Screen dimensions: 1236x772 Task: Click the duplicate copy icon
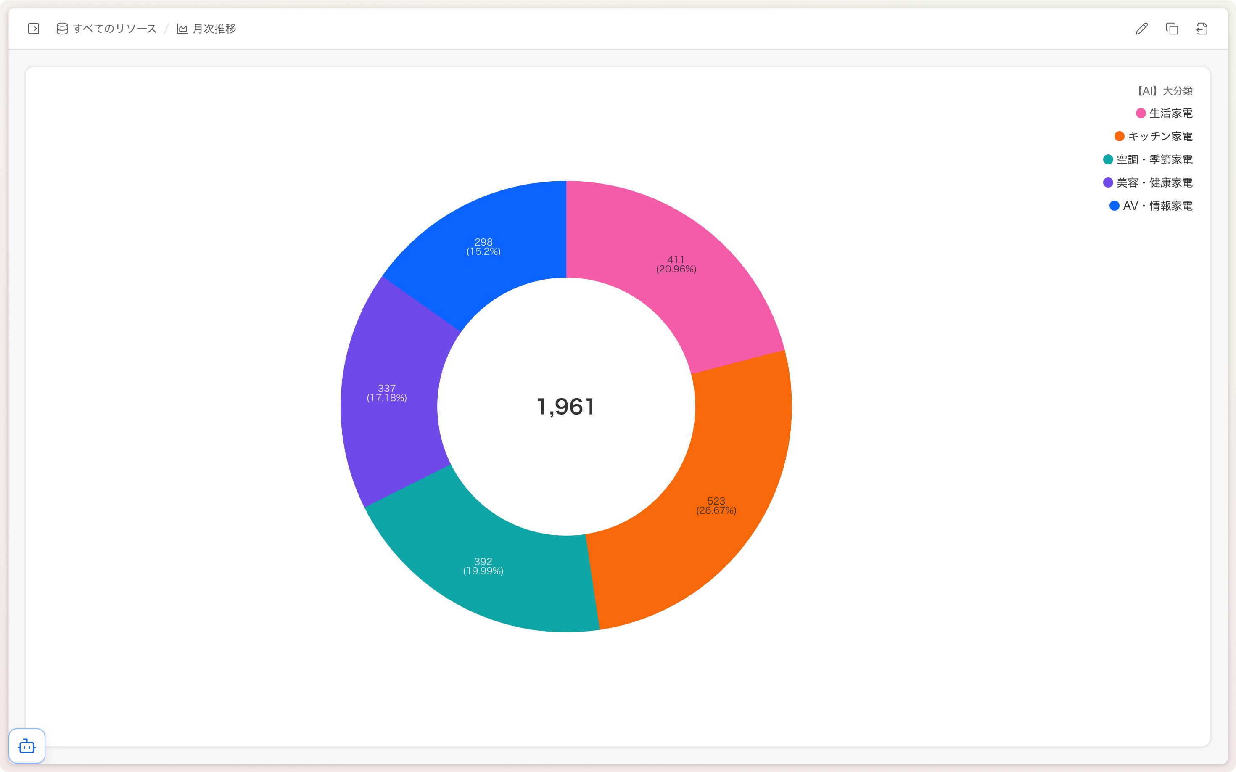[x=1172, y=29]
